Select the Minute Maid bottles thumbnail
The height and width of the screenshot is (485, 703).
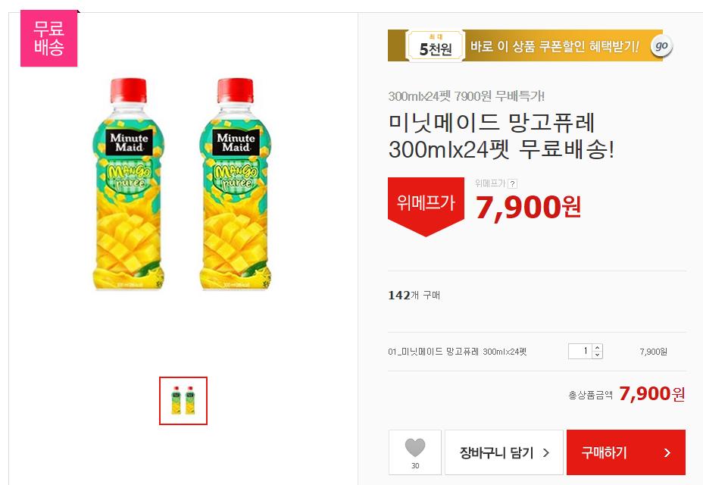pyautogui.click(x=183, y=401)
